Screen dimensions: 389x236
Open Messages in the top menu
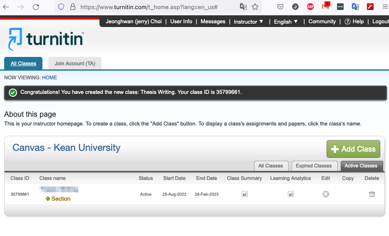(x=213, y=22)
